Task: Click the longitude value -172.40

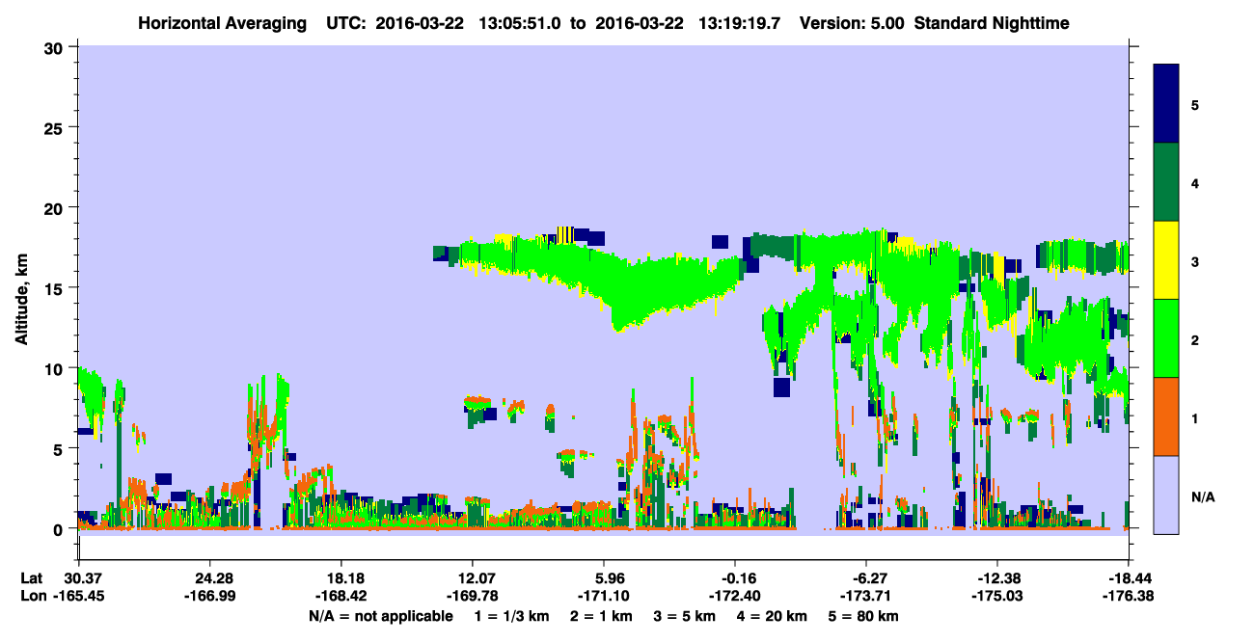Action: pyautogui.click(x=735, y=596)
